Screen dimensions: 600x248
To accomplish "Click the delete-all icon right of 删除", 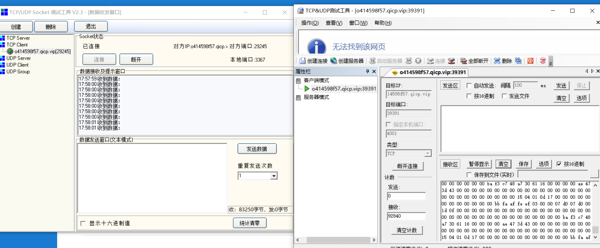I will point(518,61).
